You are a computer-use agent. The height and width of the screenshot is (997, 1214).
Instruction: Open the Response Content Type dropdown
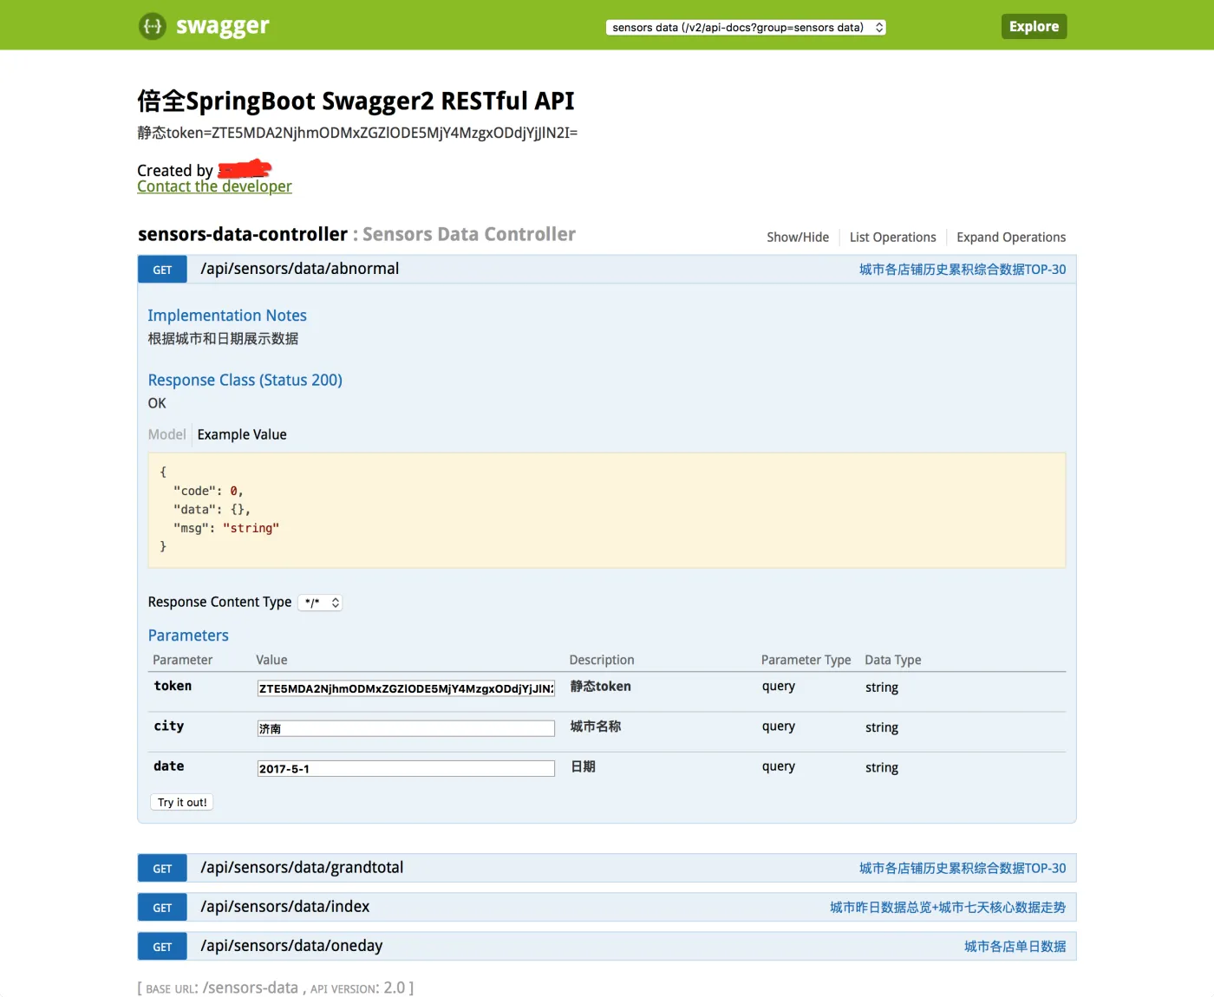tap(321, 603)
